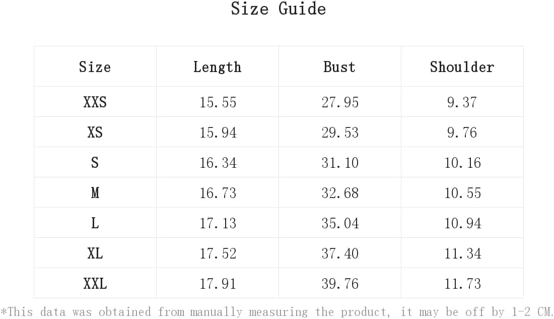Click the M bust value 32.68
Screen dimensions: 554x319
(x=340, y=193)
